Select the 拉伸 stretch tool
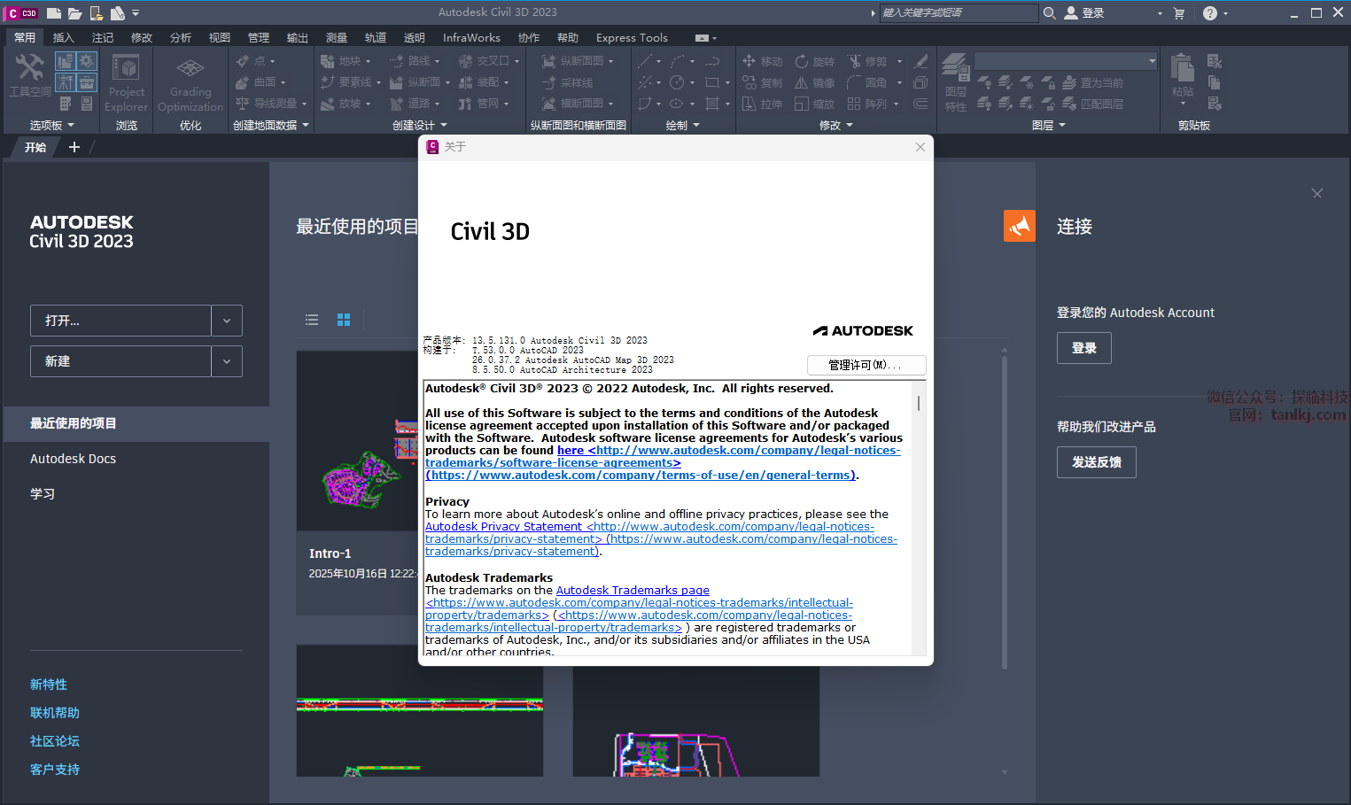 click(x=763, y=104)
